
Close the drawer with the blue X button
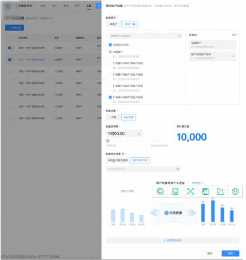pyautogui.click(x=98, y=6)
